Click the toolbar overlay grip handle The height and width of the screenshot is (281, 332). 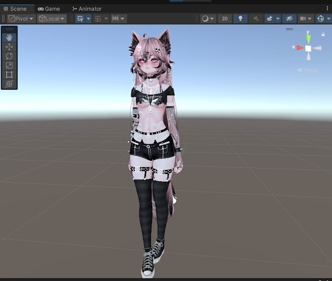3,19
